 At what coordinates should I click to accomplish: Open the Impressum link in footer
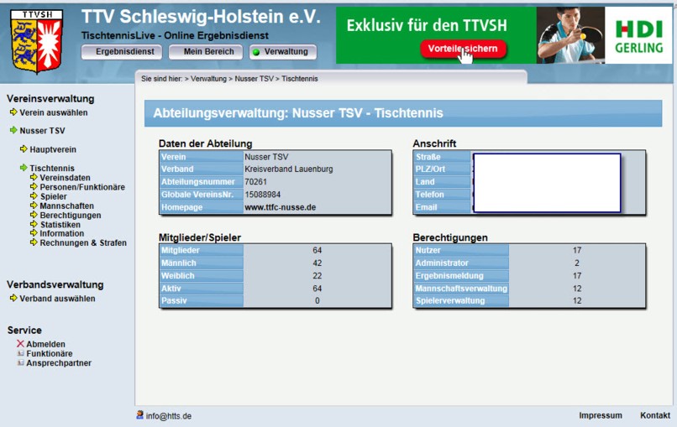coord(600,415)
